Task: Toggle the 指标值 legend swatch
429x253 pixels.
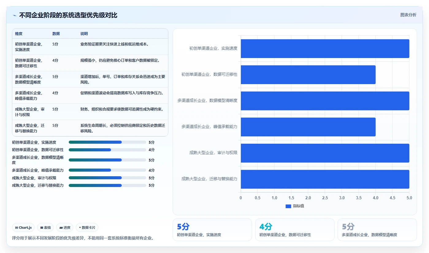Action: click(288, 206)
